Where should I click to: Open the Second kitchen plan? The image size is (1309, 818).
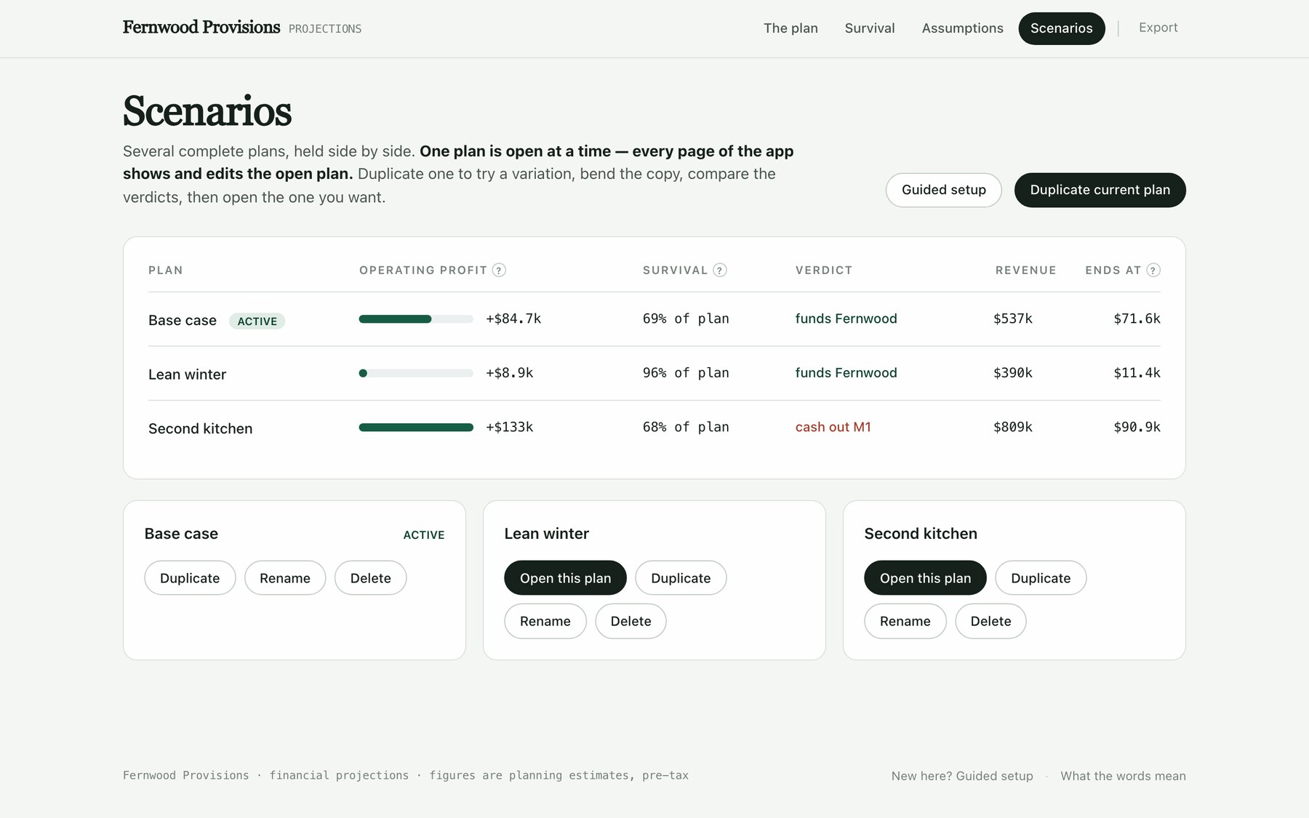pos(925,578)
